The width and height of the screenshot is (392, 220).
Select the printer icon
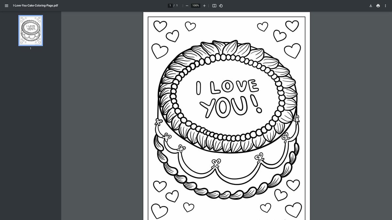(378, 6)
